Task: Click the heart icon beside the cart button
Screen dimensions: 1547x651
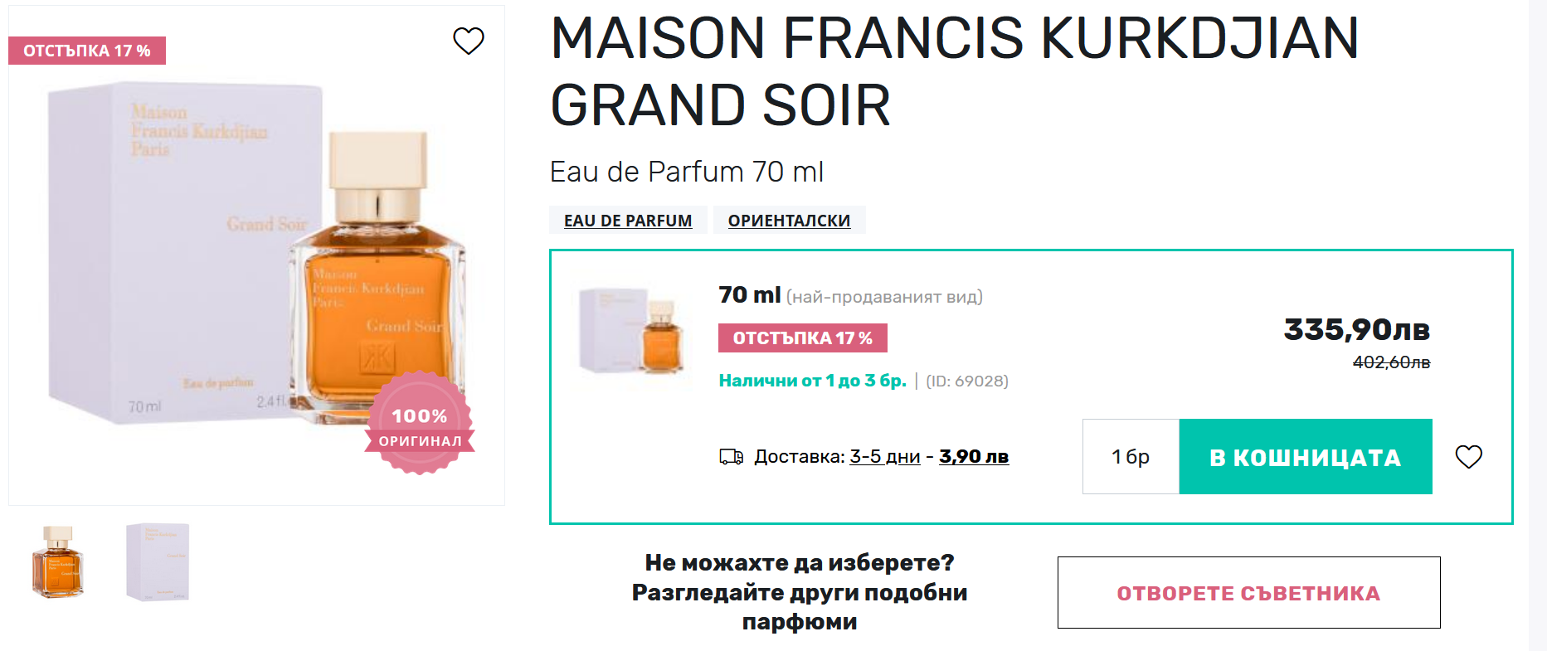Action: pyautogui.click(x=1468, y=457)
